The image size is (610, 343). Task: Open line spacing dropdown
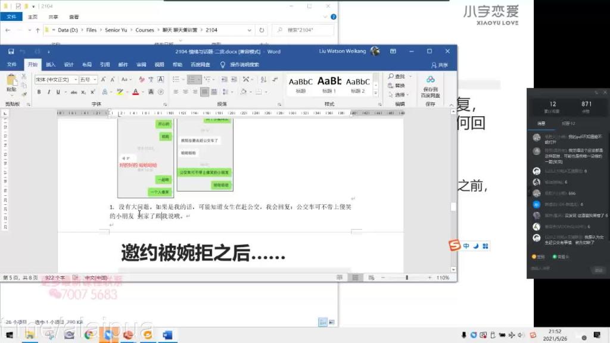227,92
